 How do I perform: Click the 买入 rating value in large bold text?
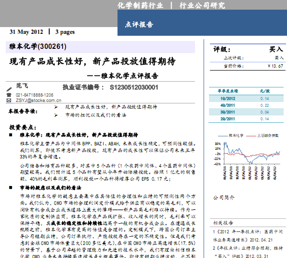(276, 49)
